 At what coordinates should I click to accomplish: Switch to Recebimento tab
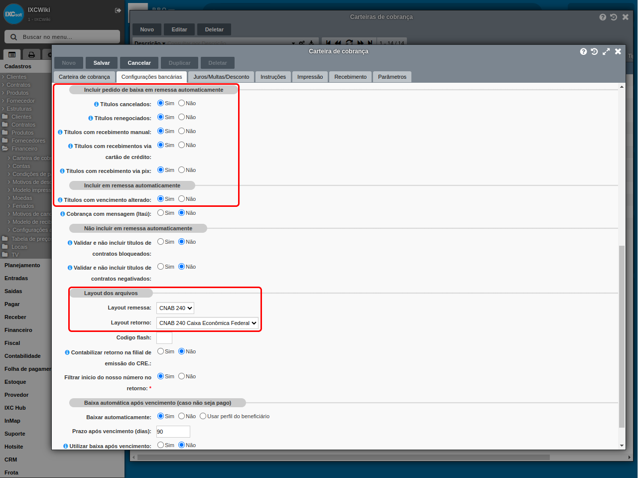350,77
